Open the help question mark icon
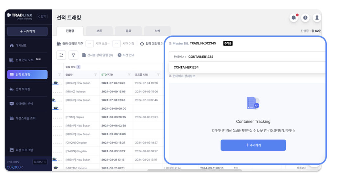 [x=305, y=18]
